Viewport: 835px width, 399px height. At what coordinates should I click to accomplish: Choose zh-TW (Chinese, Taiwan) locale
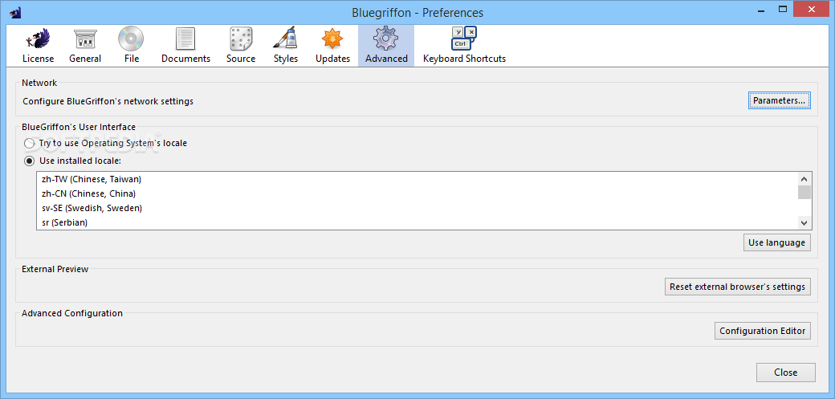[417, 179]
